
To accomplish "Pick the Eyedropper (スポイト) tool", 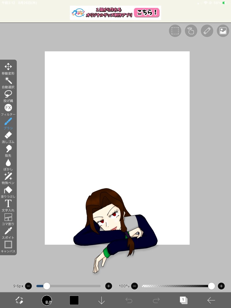I will 8,233.
